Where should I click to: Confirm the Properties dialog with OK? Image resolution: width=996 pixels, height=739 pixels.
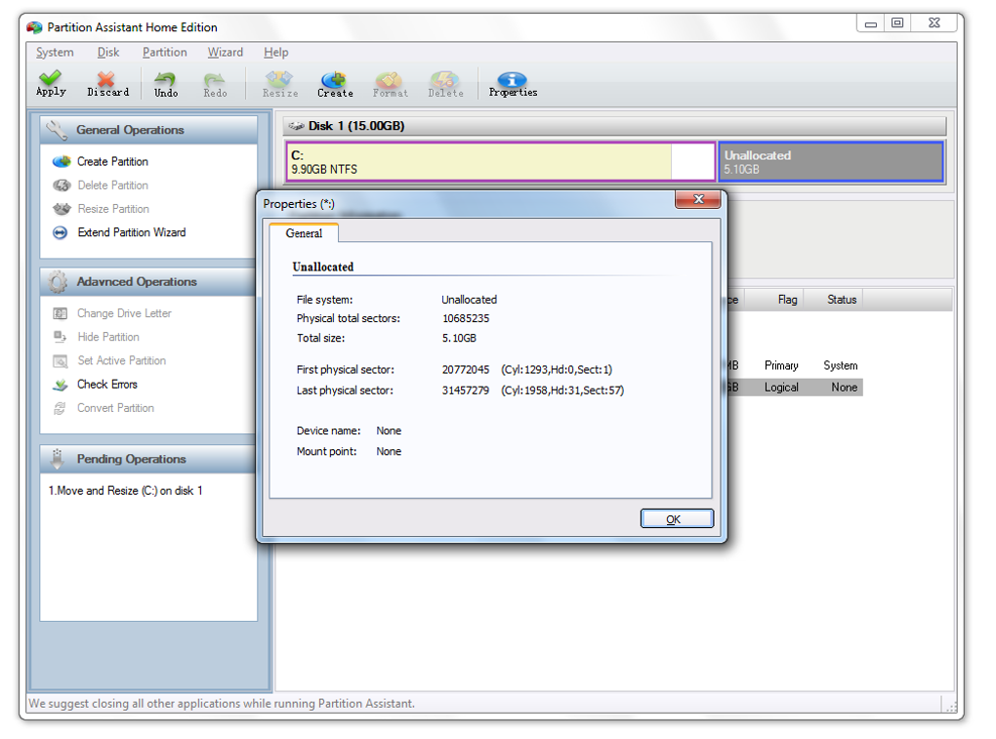(x=677, y=518)
